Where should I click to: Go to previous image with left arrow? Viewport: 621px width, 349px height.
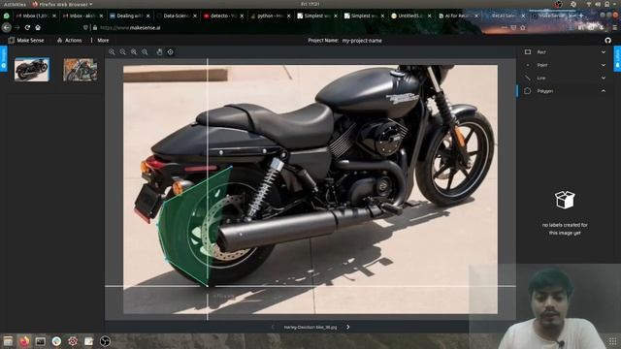point(273,327)
